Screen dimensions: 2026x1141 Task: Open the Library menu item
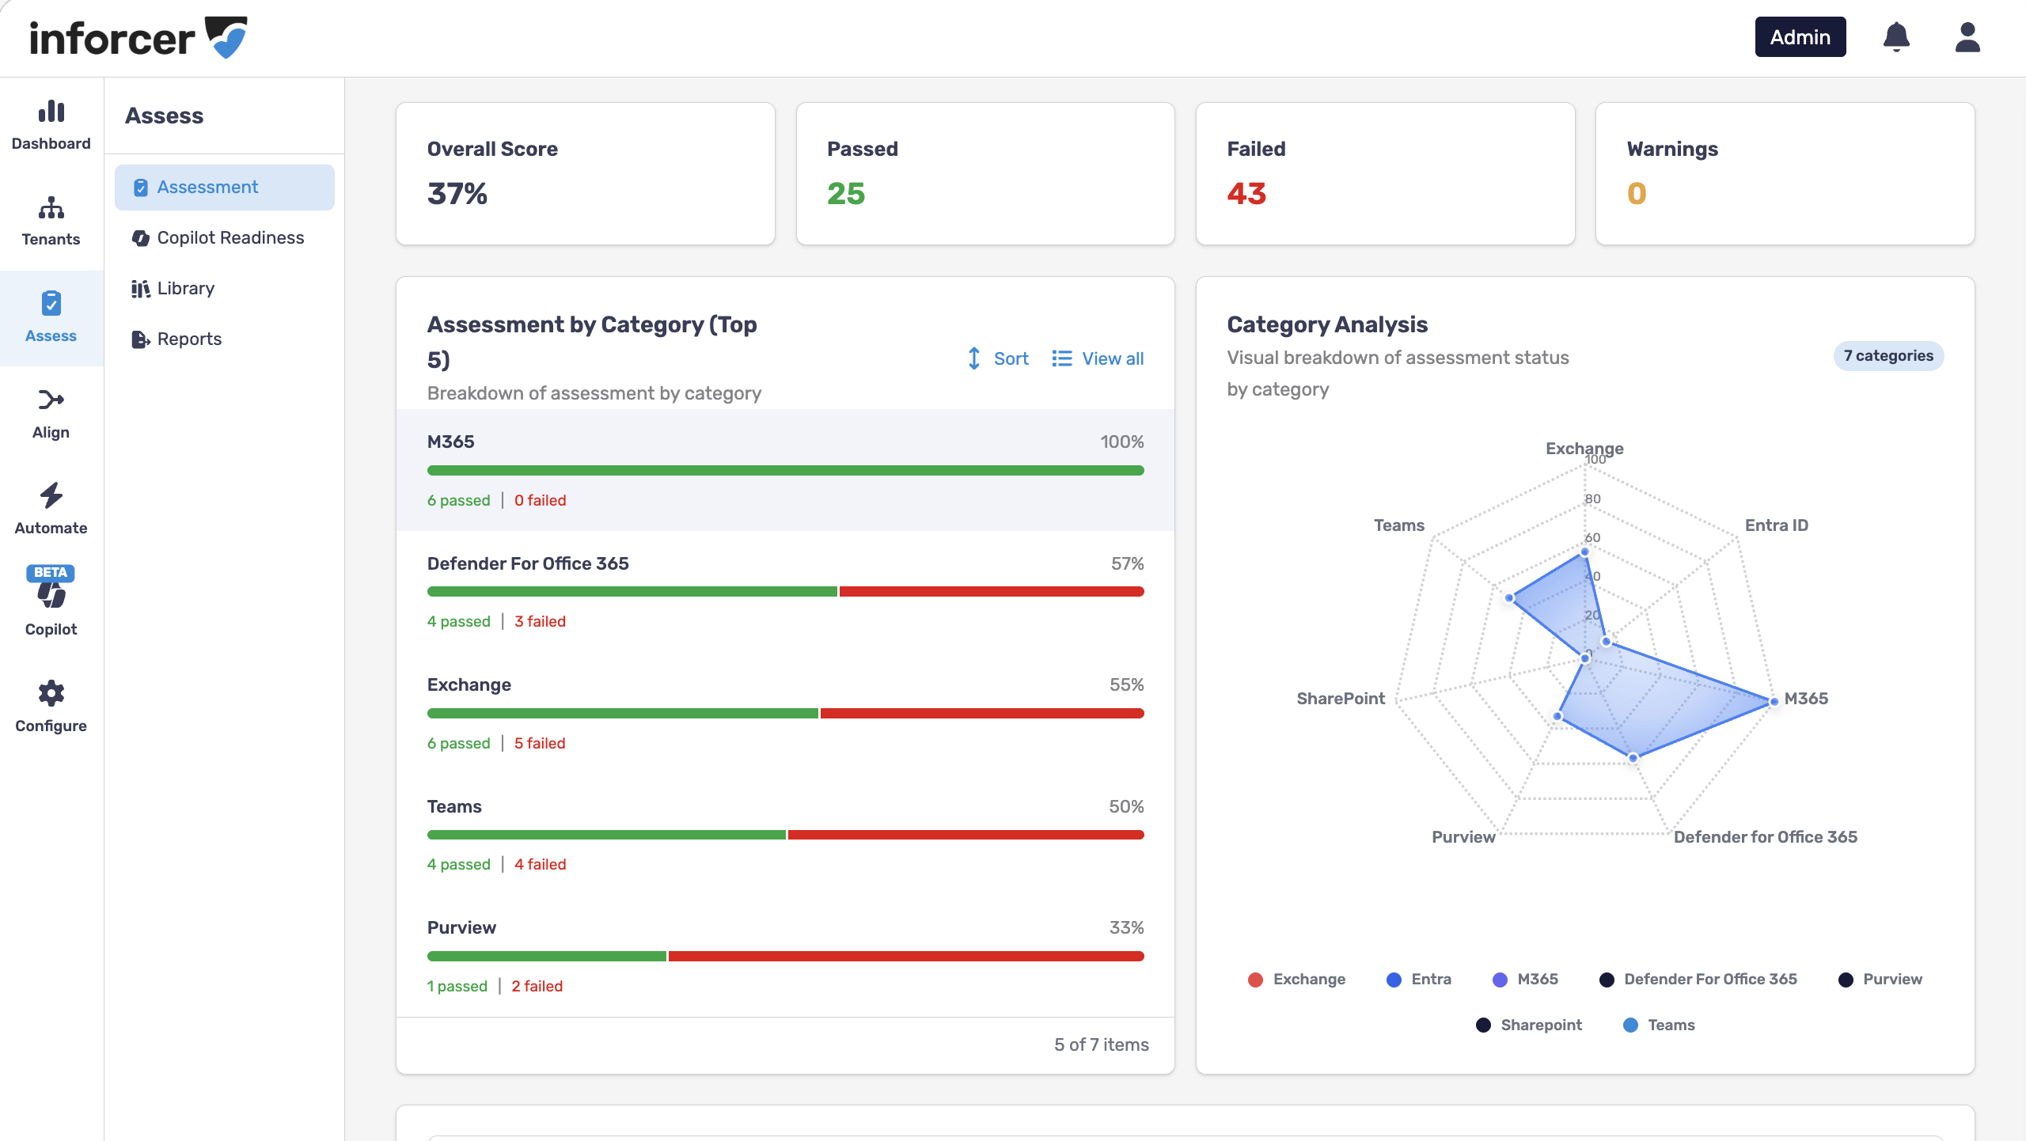click(225, 289)
